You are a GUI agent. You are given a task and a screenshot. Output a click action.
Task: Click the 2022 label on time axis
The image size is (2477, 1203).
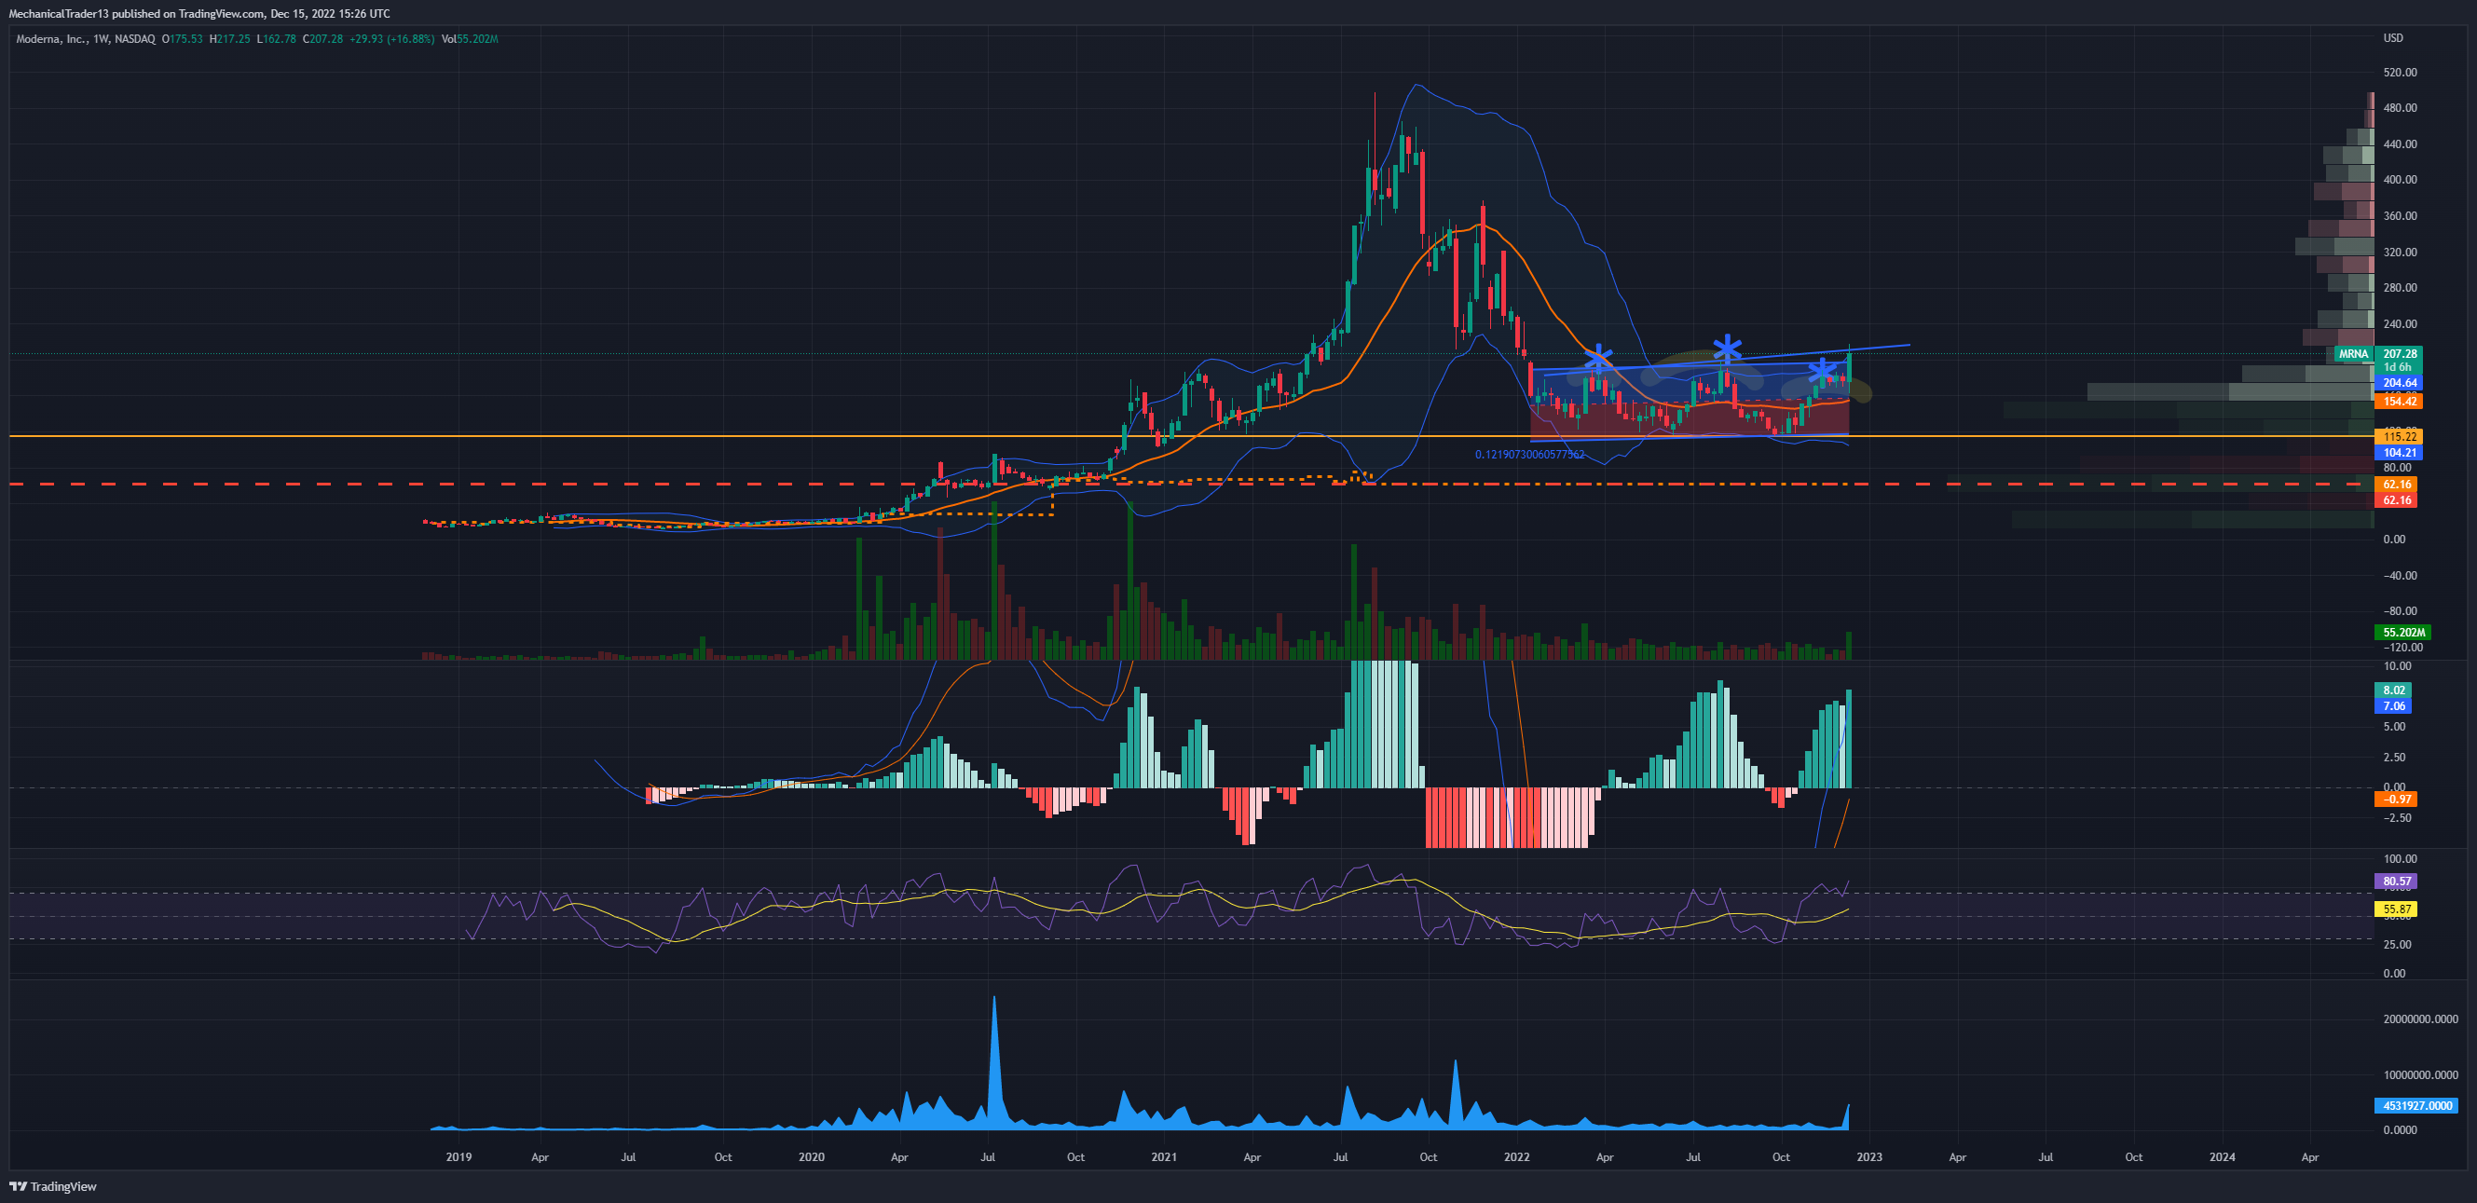[x=1516, y=1156]
